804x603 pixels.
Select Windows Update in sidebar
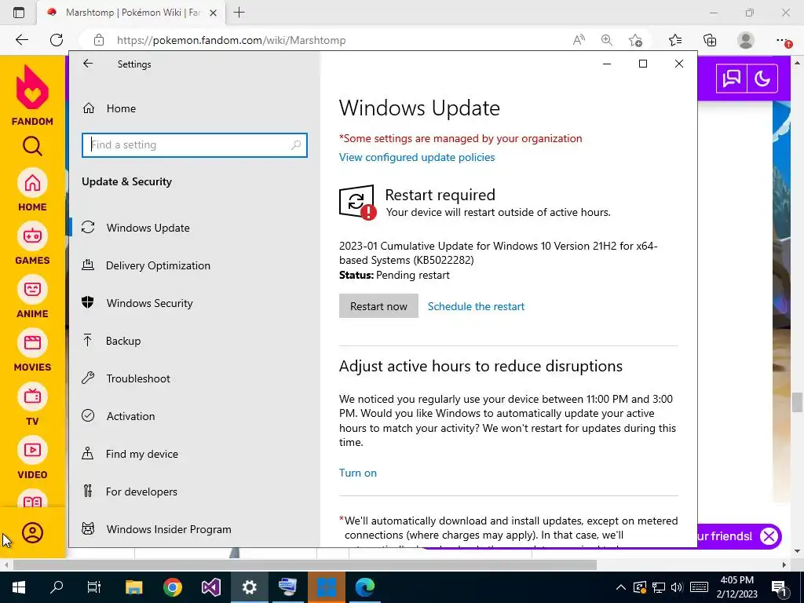coord(148,228)
